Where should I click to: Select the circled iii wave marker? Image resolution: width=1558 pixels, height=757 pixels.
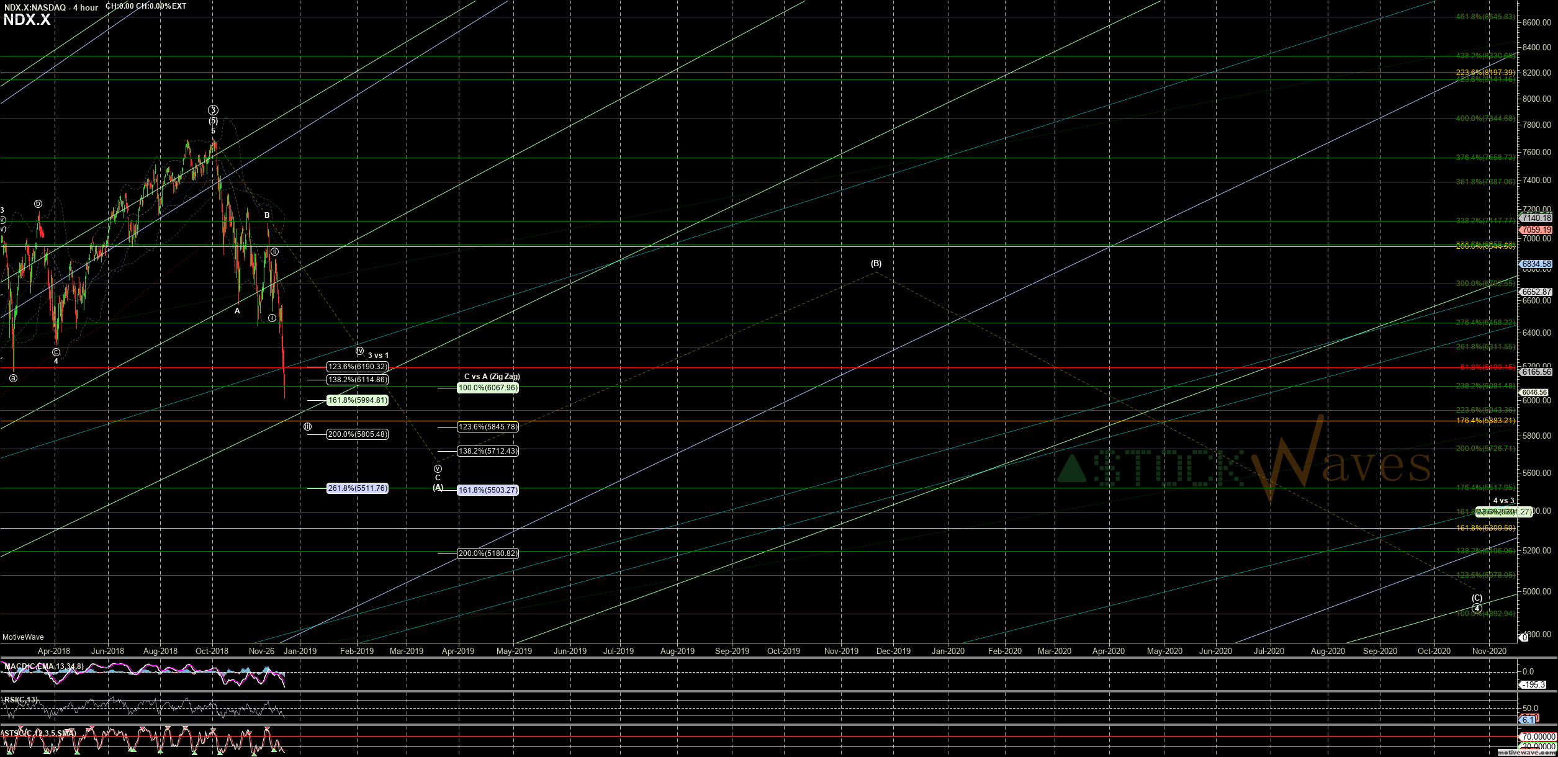[308, 427]
